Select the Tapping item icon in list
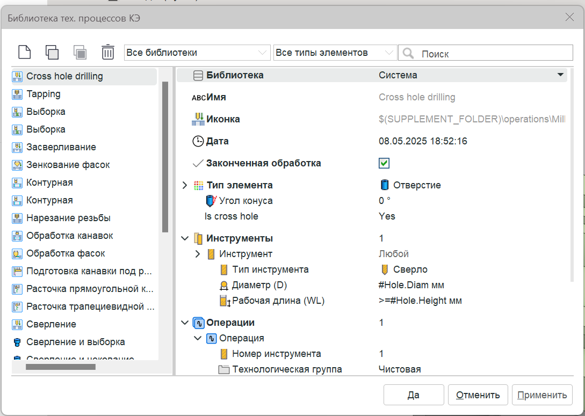585x416 pixels. pyautogui.click(x=17, y=94)
